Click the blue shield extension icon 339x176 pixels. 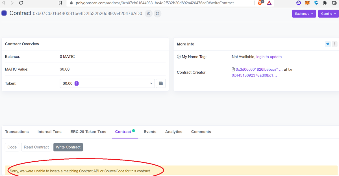(x=316, y=3)
